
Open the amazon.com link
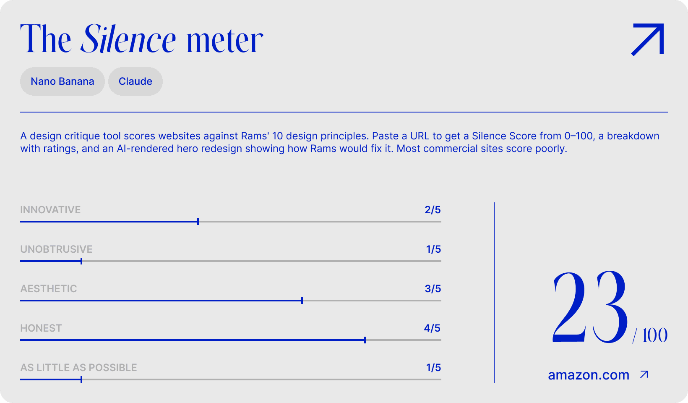588,374
